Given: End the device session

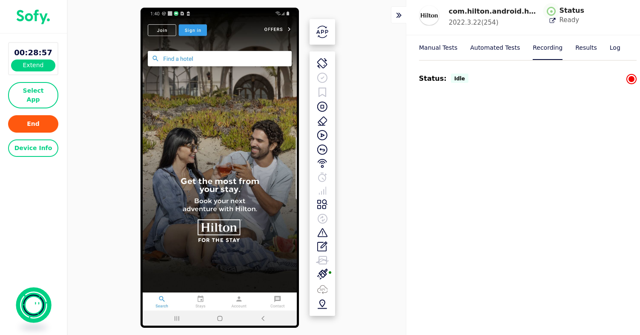Looking at the screenshot, I should pos(33,124).
